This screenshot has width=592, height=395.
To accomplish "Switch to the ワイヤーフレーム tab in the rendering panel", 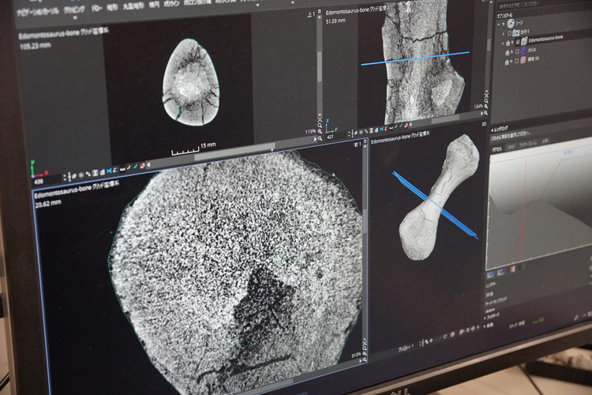I will click(x=528, y=145).
